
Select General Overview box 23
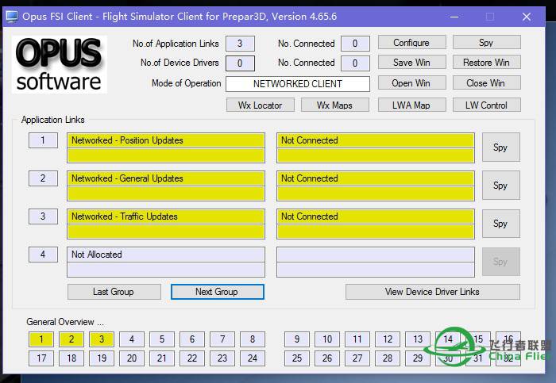click(222, 358)
